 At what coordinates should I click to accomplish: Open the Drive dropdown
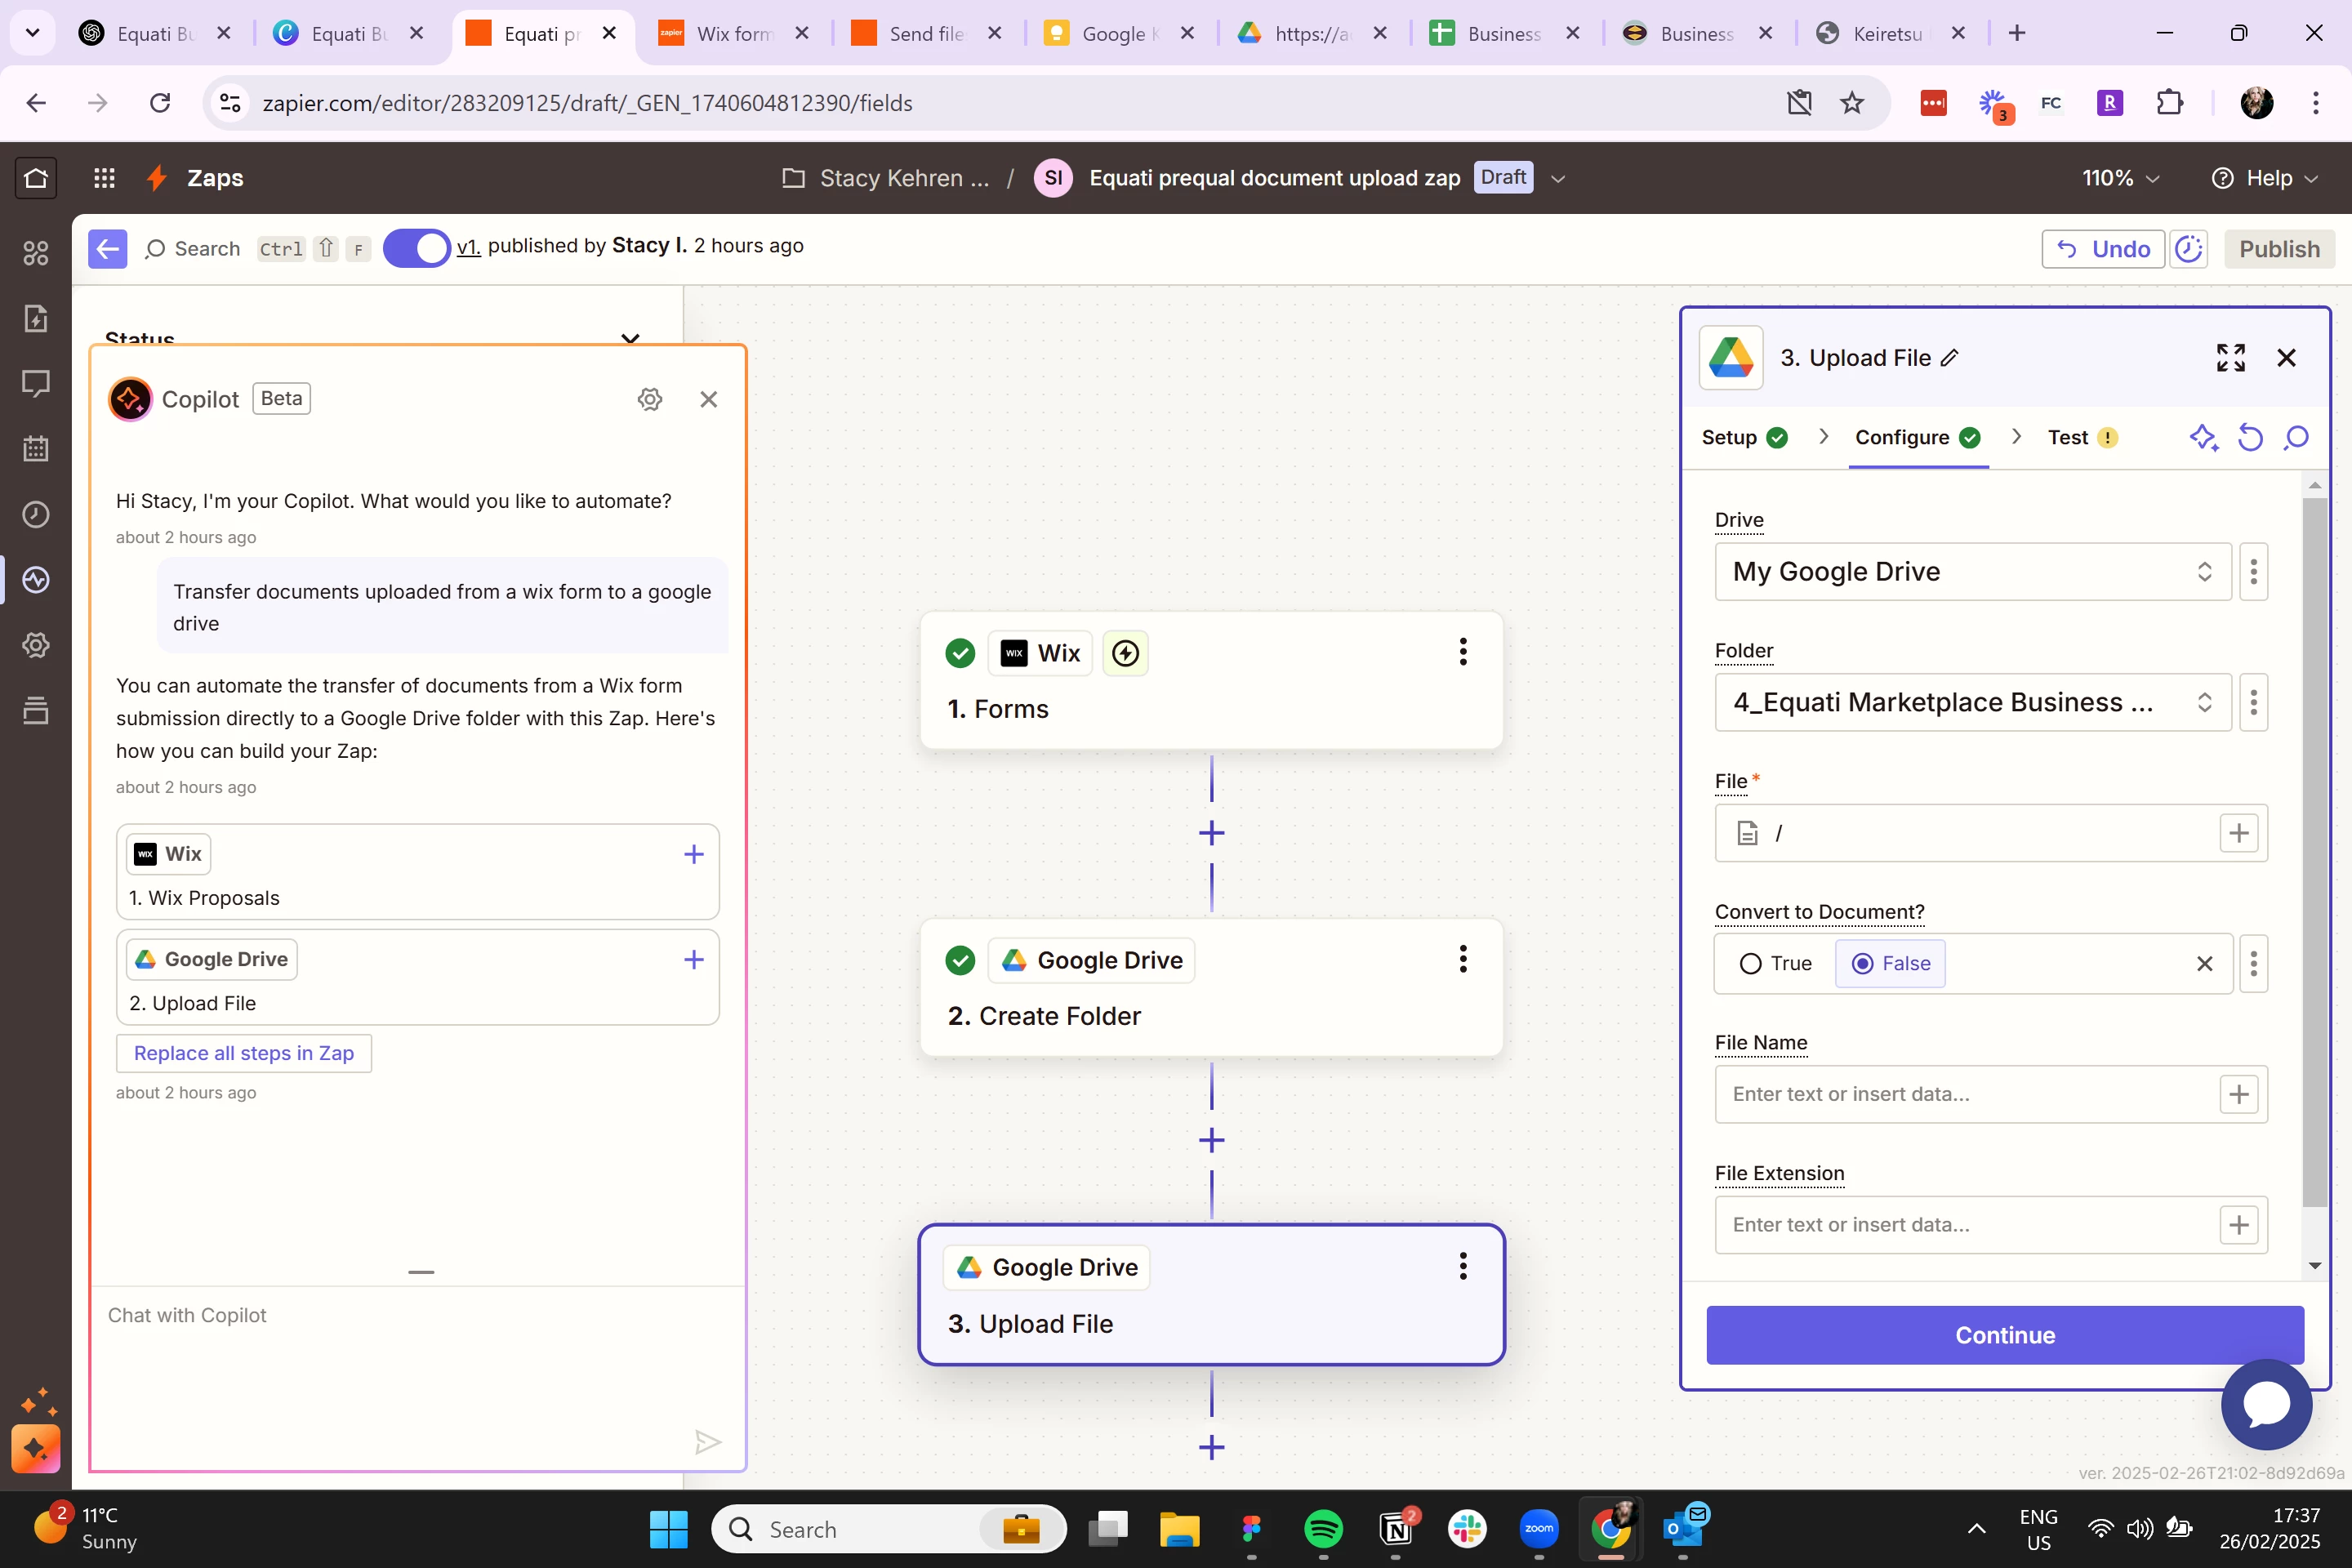coord(1972,571)
